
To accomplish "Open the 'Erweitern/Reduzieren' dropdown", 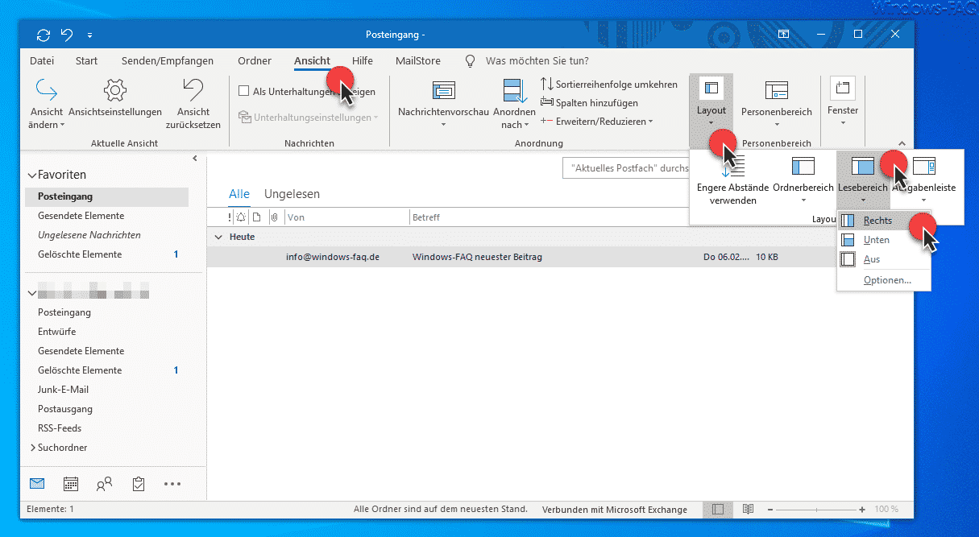I will pos(596,122).
